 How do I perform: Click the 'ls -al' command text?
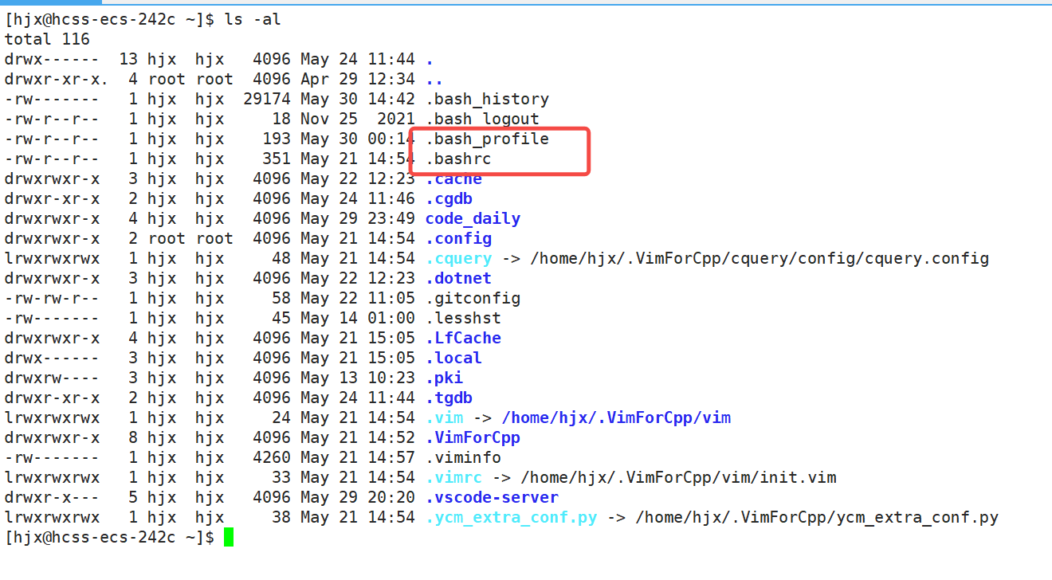(x=252, y=20)
